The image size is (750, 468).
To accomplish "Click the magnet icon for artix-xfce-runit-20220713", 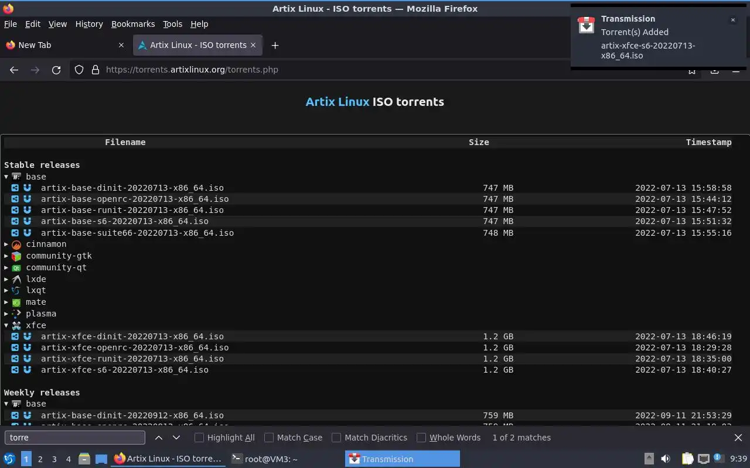I will (27, 359).
